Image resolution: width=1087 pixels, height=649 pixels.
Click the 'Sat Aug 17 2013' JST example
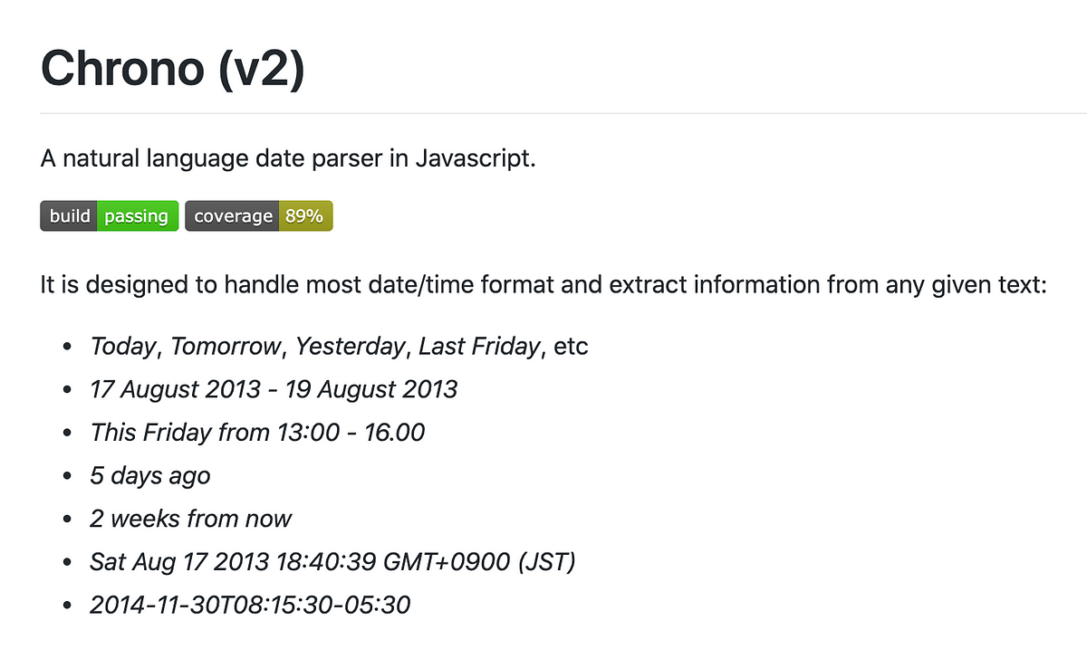(332, 562)
